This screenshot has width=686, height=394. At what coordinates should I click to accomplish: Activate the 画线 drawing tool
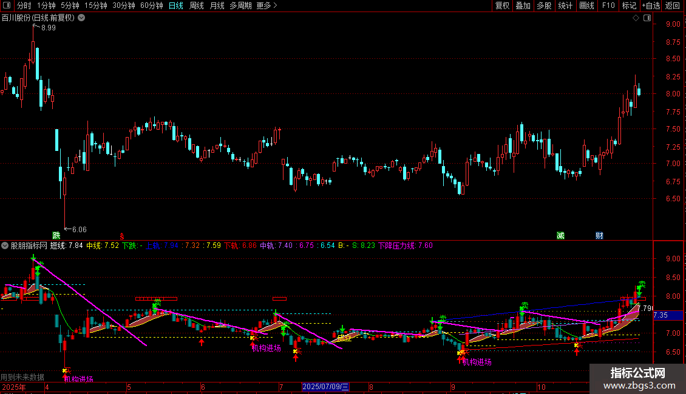coord(586,5)
